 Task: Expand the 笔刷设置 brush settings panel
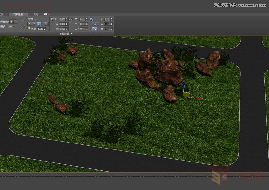click(66, 33)
